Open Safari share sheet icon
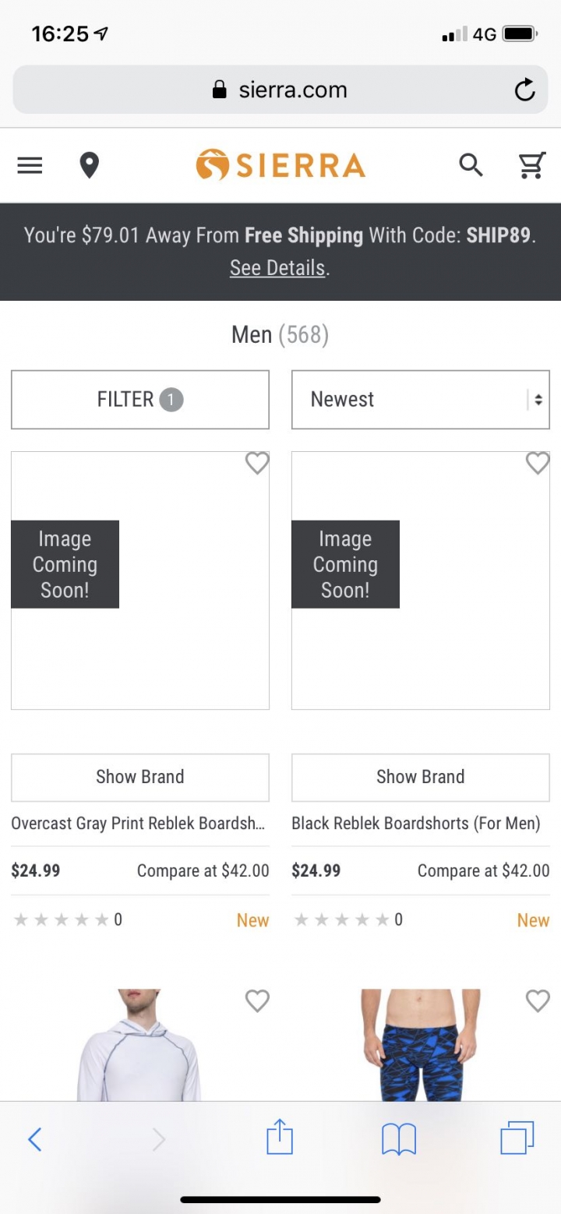The height and width of the screenshot is (1214, 561). tap(280, 1138)
